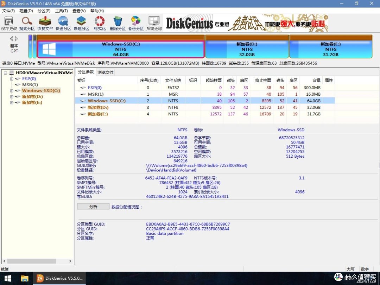Open the Help (帮助) menu
The height and width of the screenshot is (285, 380).
tap(97, 11)
